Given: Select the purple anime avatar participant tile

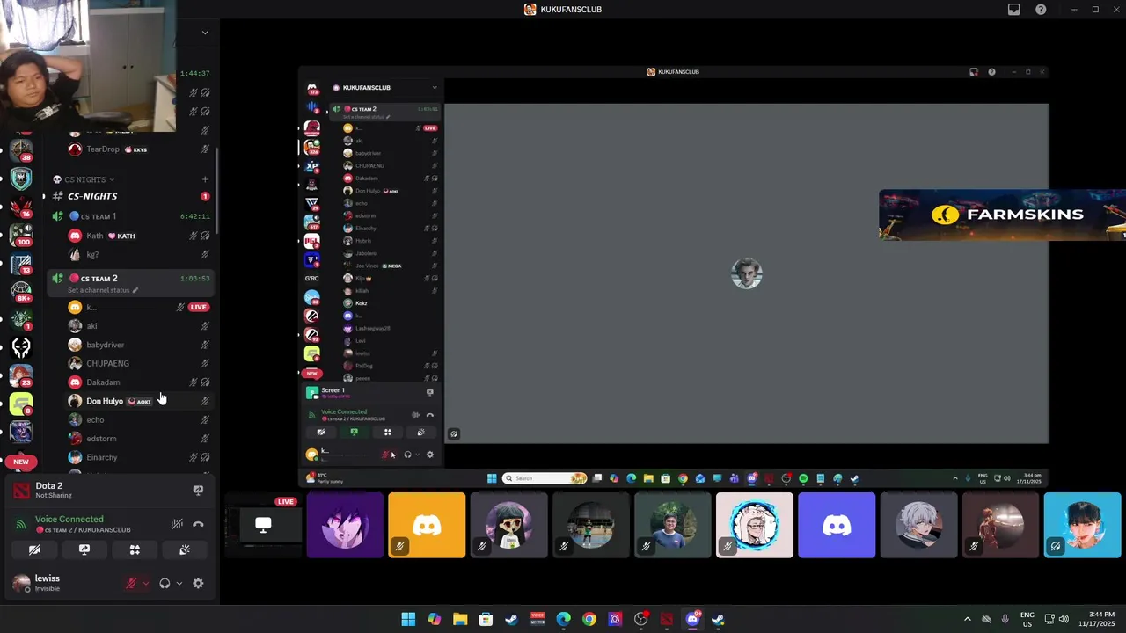Looking at the screenshot, I should (345, 525).
